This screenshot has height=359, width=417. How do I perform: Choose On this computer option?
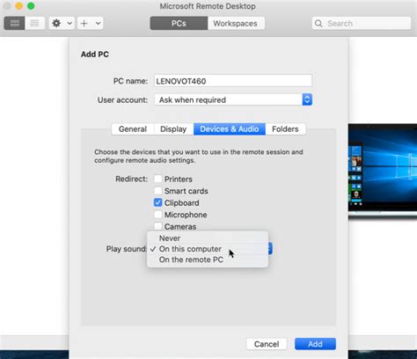[x=208, y=249]
